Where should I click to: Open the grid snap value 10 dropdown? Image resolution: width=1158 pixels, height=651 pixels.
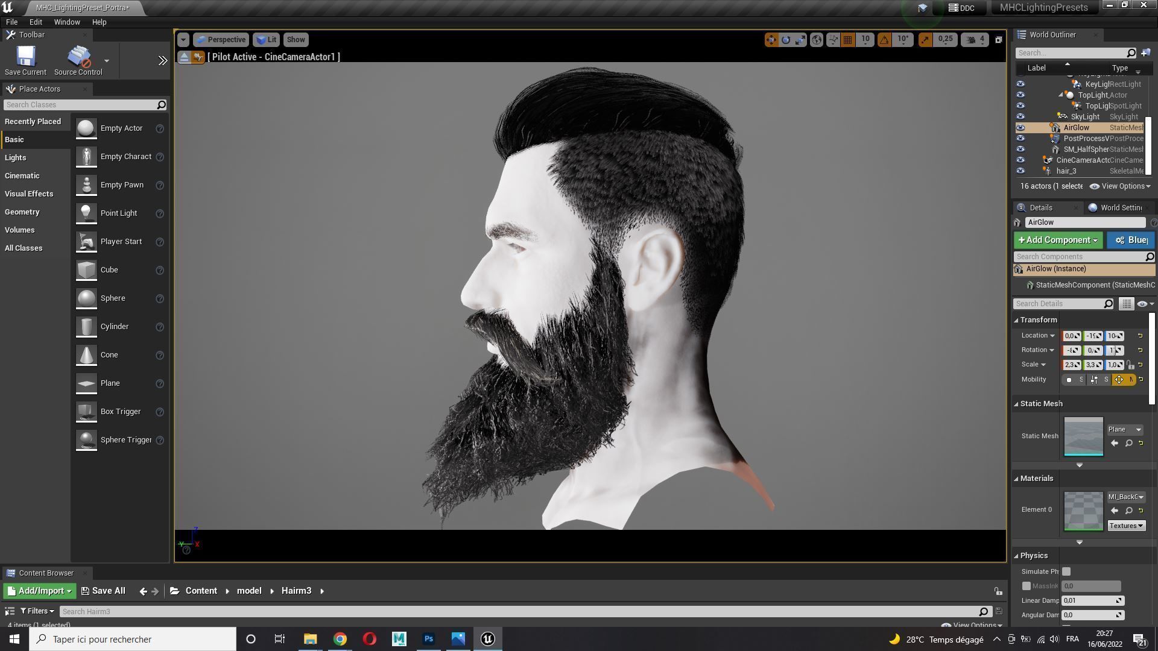click(x=865, y=40)
